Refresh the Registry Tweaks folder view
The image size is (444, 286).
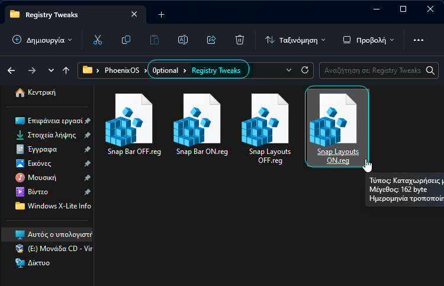(305, 70)
